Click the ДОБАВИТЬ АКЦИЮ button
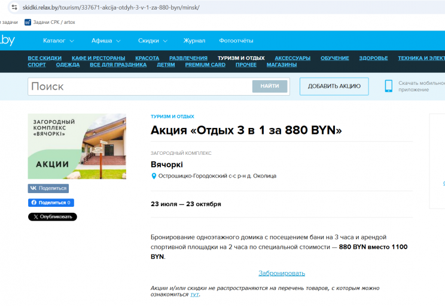Image resolution: width=445 pixels, height=306 pixels. click(334, 86)
